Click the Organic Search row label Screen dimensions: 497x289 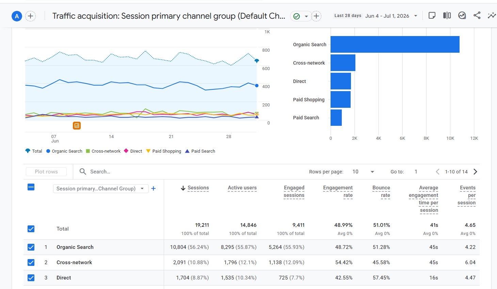pos(75,247)
